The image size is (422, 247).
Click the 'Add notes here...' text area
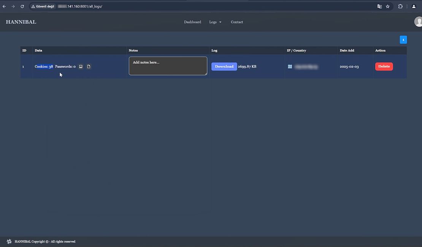[168, 66]
